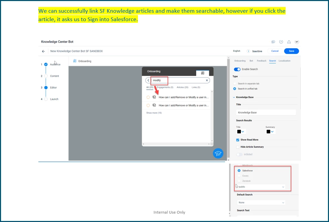Viewport: 329px width, 222px height.
Task: Select Search in separate tab radio
Action: tap(234, 84)
